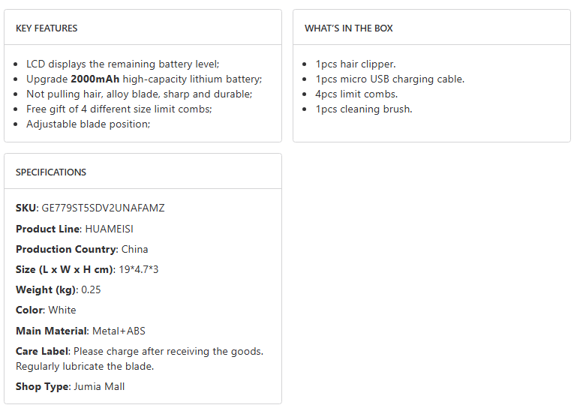The width and height of the screenshot is (574, 411).
Task: Click the '1pcs micro USB charging cable' item
Action: click(389, 79)
